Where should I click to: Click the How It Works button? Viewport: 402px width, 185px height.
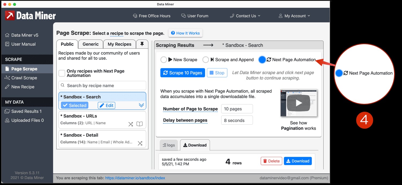tap(185, 33)
